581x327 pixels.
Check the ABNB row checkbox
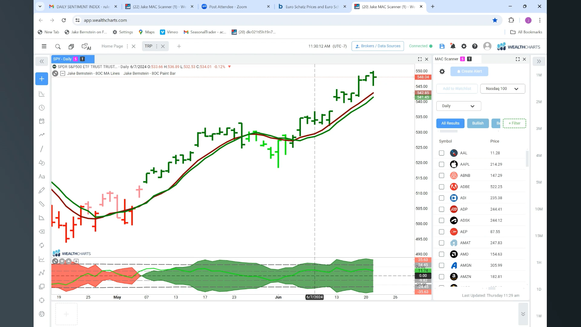(441, 176)
